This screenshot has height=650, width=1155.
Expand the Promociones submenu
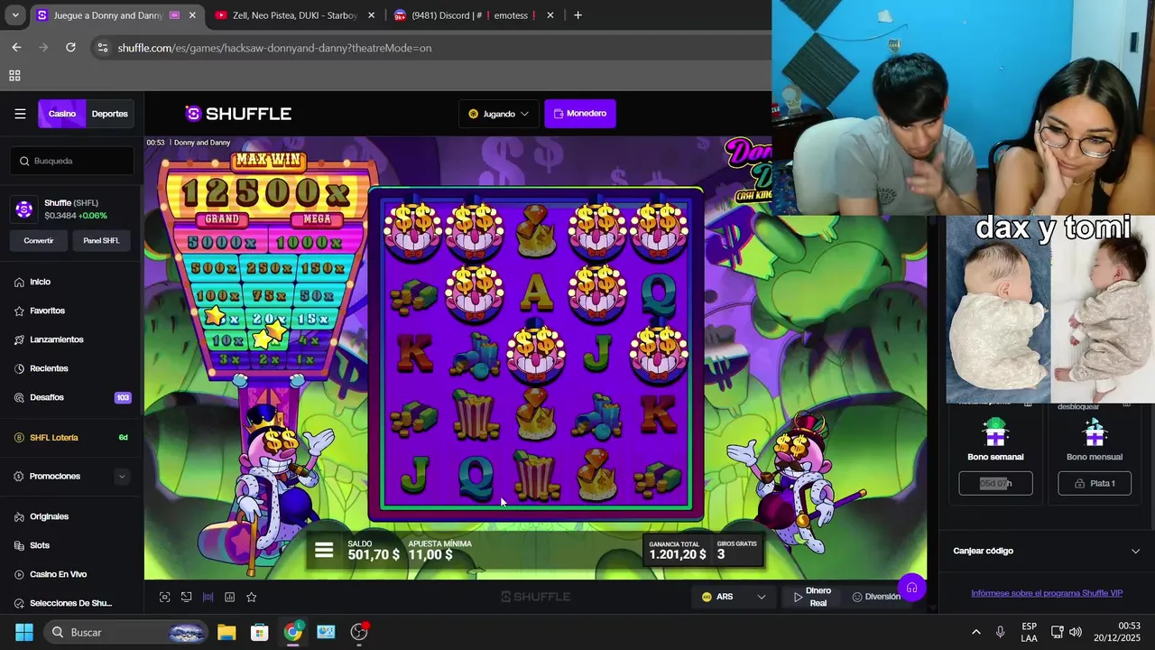point(122,477)
